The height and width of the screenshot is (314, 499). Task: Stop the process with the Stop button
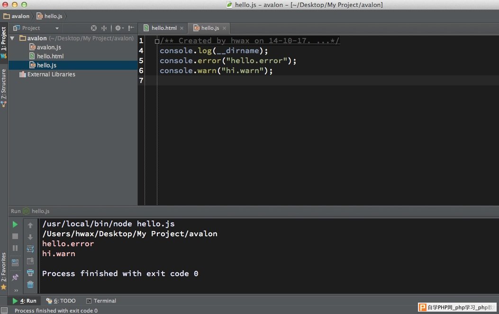[x=15, y=236]
